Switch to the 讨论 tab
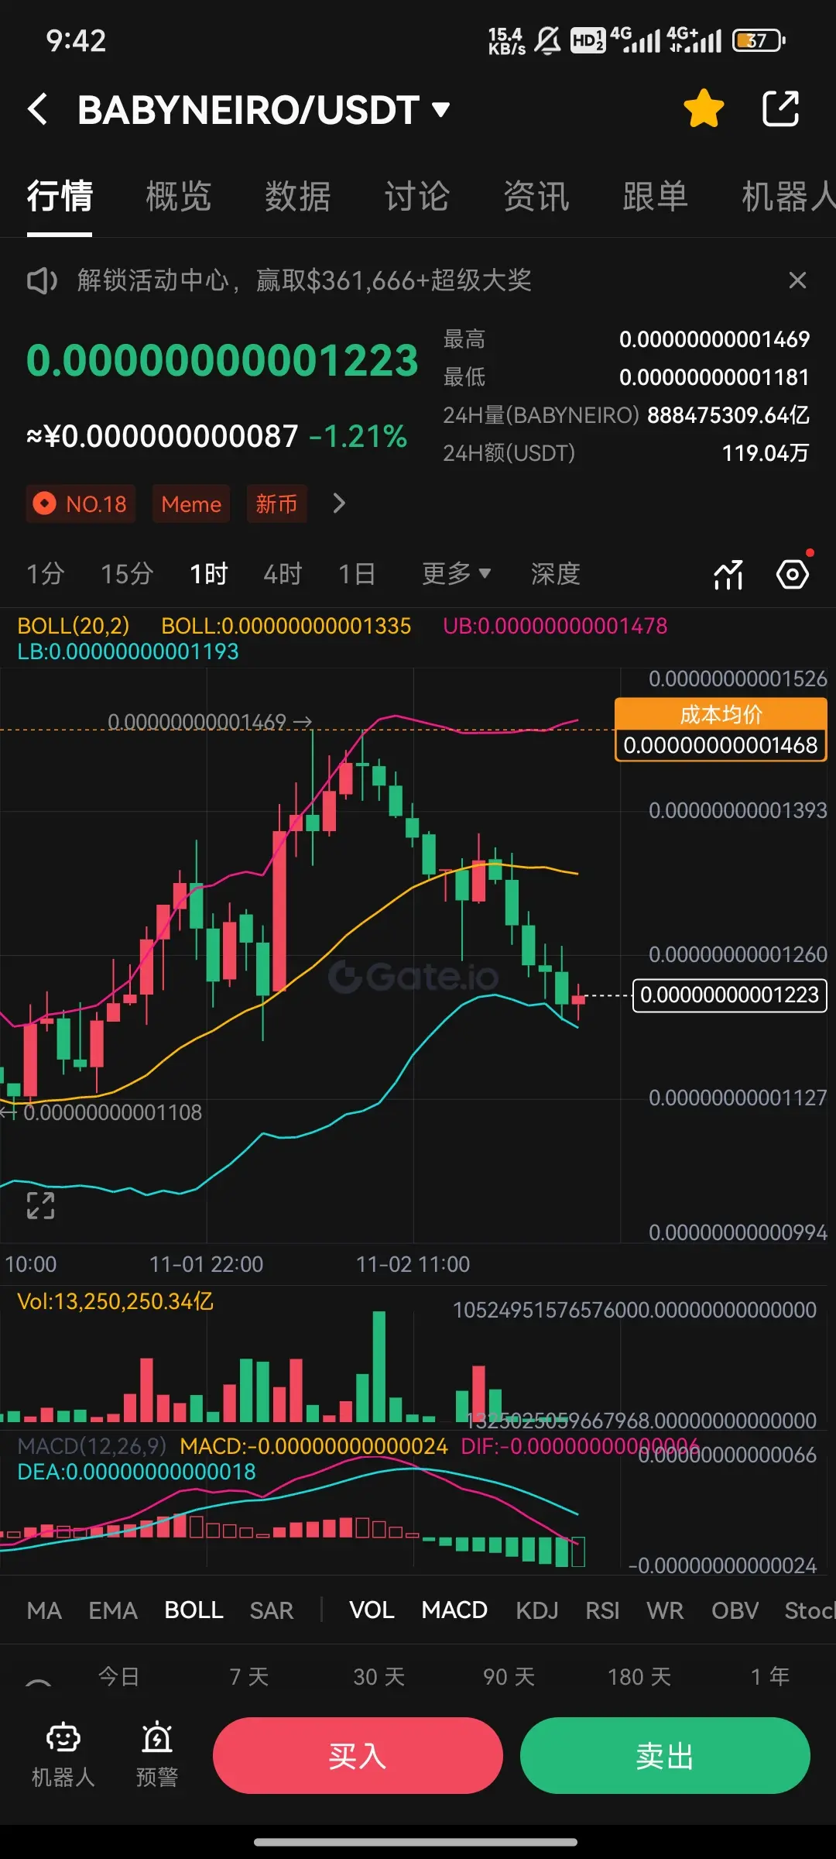The width and height of the screenshot is (836, 1859). coord(417,196)
